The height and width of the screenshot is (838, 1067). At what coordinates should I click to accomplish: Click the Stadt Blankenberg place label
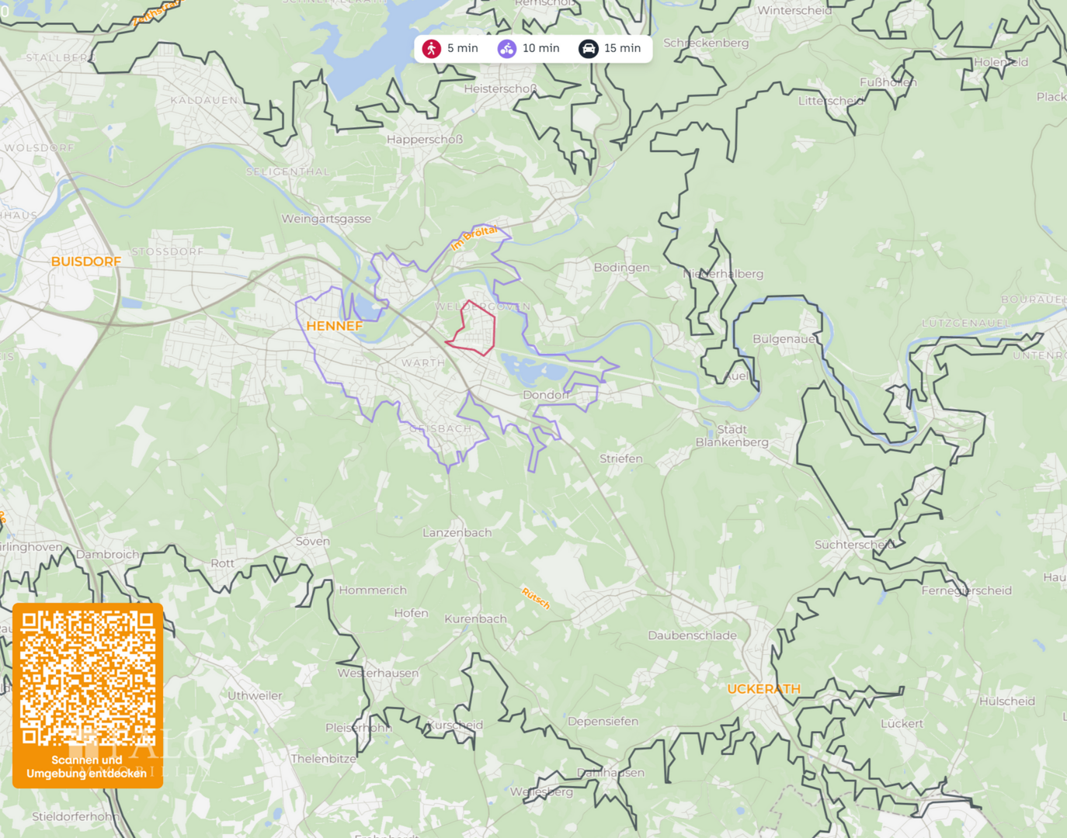click(732, 435)
